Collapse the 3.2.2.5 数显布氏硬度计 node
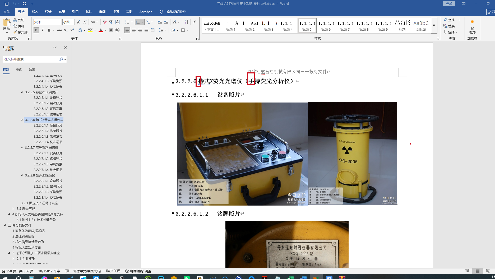Screen dimensions: 495x279 (22, 92)
